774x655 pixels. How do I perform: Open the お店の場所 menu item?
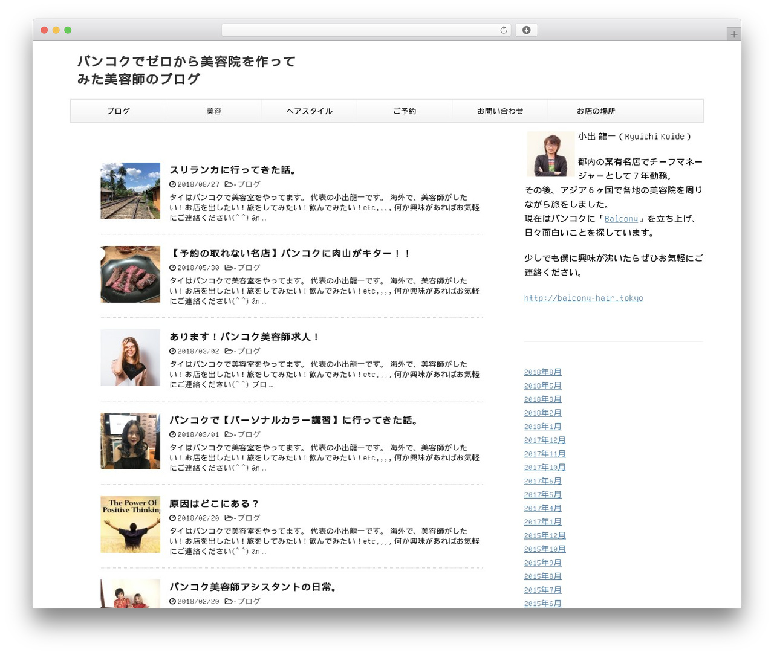596,111
